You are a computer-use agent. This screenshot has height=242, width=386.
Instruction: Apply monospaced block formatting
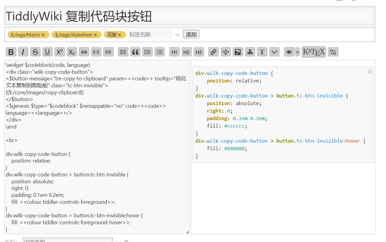(x=123, y=52)
